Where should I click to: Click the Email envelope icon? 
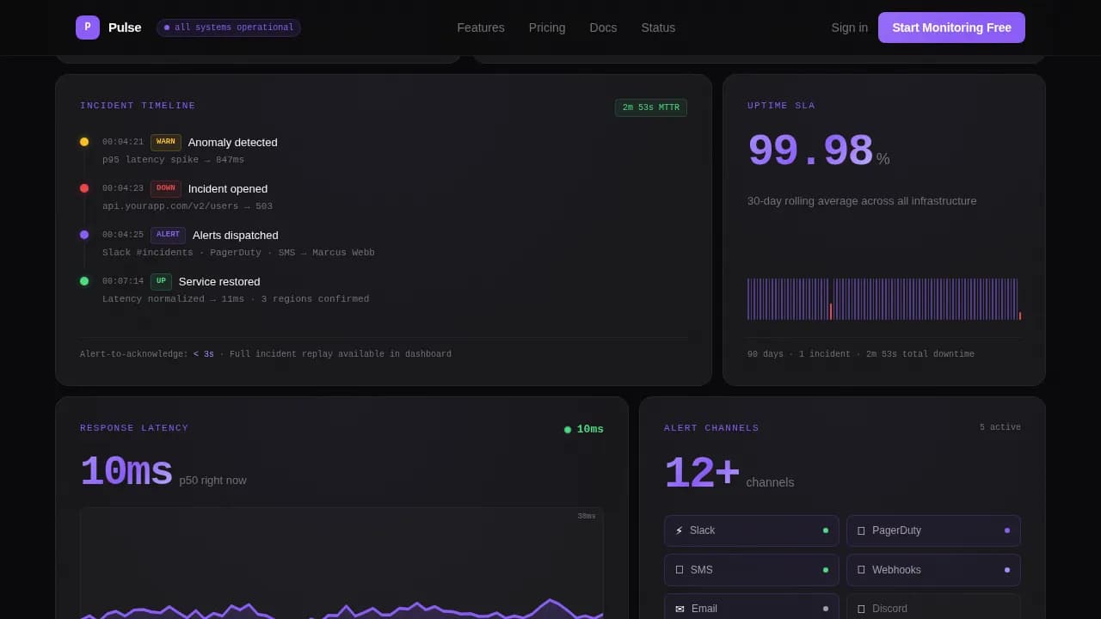(679, 608)
